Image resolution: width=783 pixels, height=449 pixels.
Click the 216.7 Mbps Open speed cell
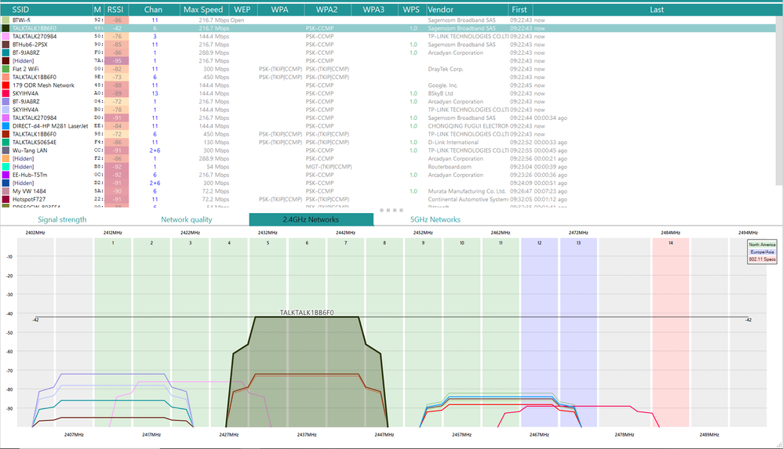(222, 20)
